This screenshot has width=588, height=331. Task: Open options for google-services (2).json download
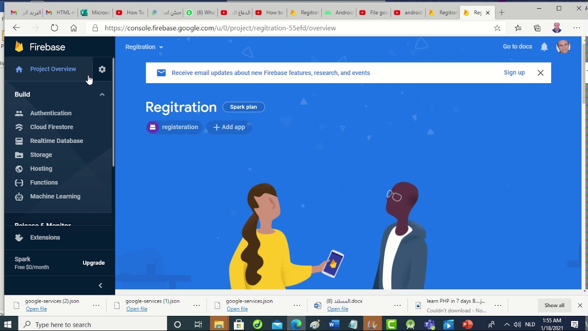pyautogui.click(x=96, y=305)
